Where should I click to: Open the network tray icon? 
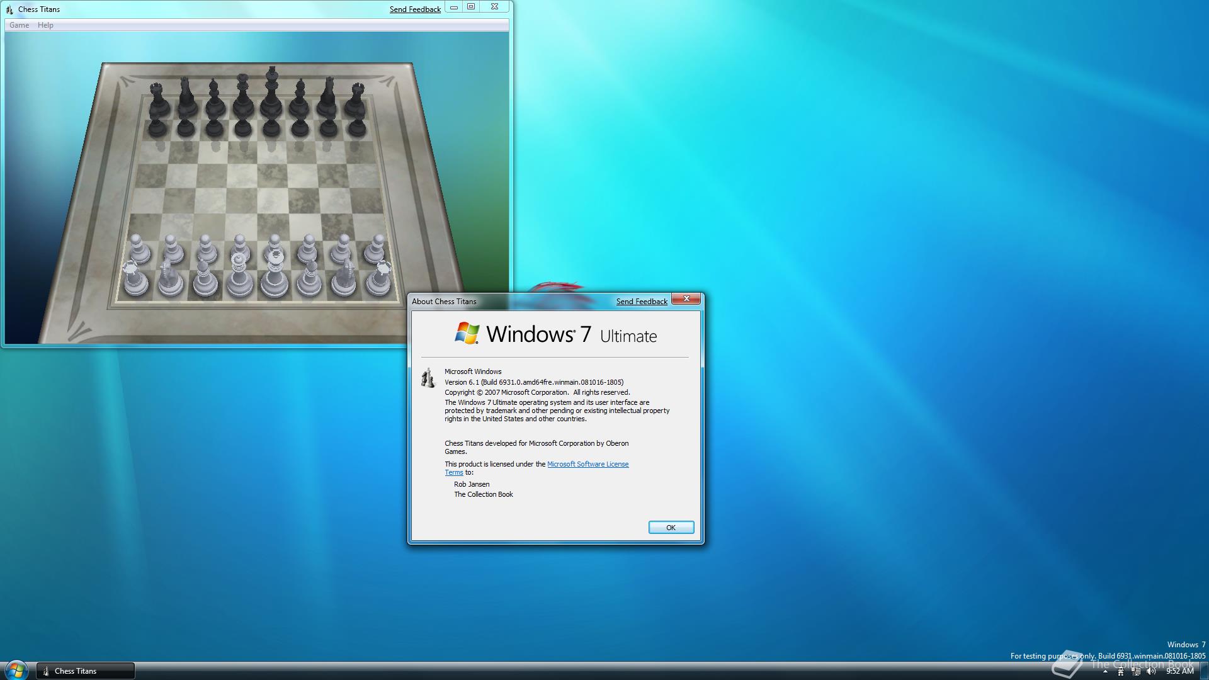click(1136, 671)
